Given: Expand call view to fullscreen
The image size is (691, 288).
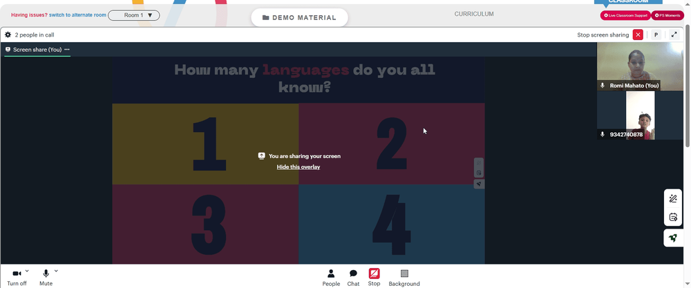Looking at the screenshot, I should tap(674, 35).
